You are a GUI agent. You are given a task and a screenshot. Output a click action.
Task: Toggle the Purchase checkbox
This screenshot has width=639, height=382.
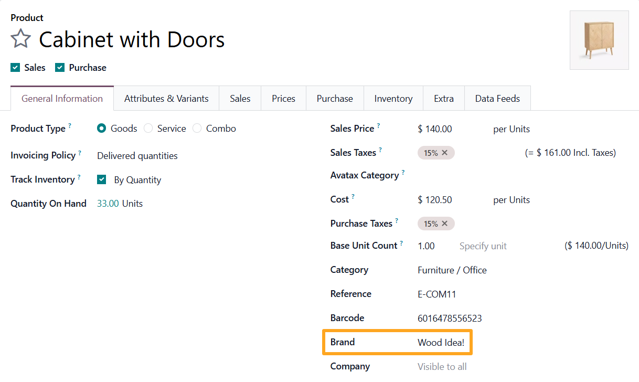point(60,68)
